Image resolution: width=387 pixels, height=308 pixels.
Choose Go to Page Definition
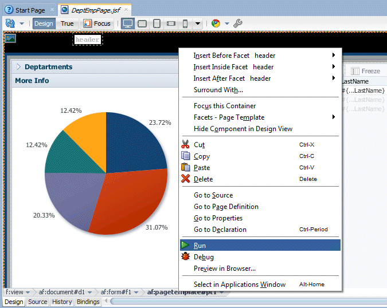click(x=261, y=207)
